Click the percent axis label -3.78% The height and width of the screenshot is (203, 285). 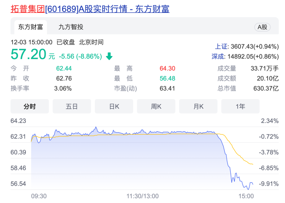coord(269,152)
